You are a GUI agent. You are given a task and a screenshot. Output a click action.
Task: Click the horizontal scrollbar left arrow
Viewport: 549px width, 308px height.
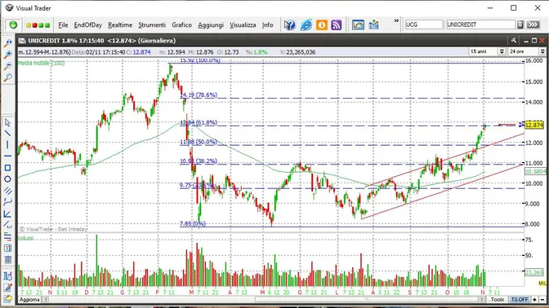point(46,300)
